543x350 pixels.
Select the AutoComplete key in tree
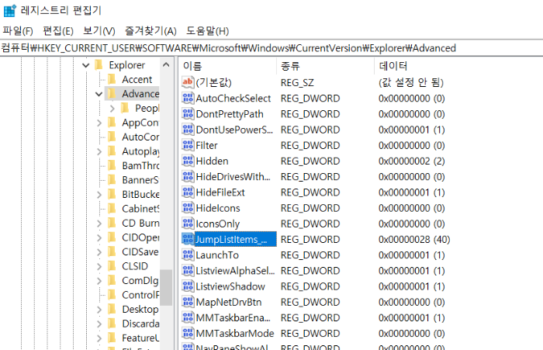point(140,137)
